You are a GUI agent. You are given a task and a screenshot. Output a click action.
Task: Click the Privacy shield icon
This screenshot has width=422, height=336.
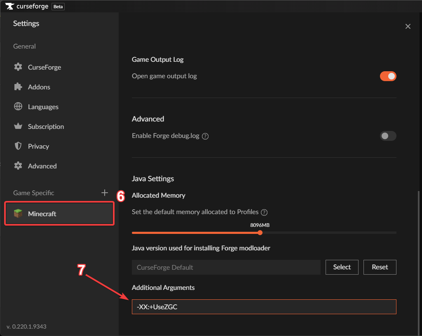18,146
